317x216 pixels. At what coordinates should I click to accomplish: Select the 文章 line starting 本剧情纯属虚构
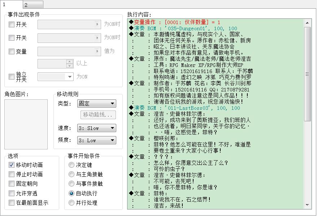click(216, 34)
